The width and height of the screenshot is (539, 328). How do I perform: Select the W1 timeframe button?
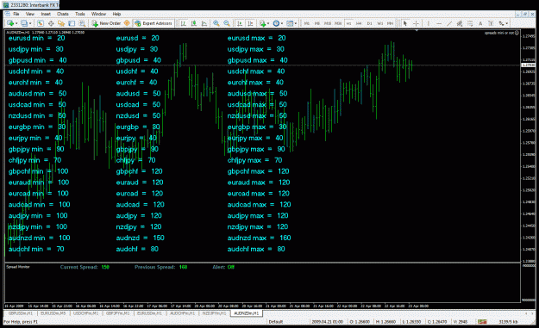379,23
